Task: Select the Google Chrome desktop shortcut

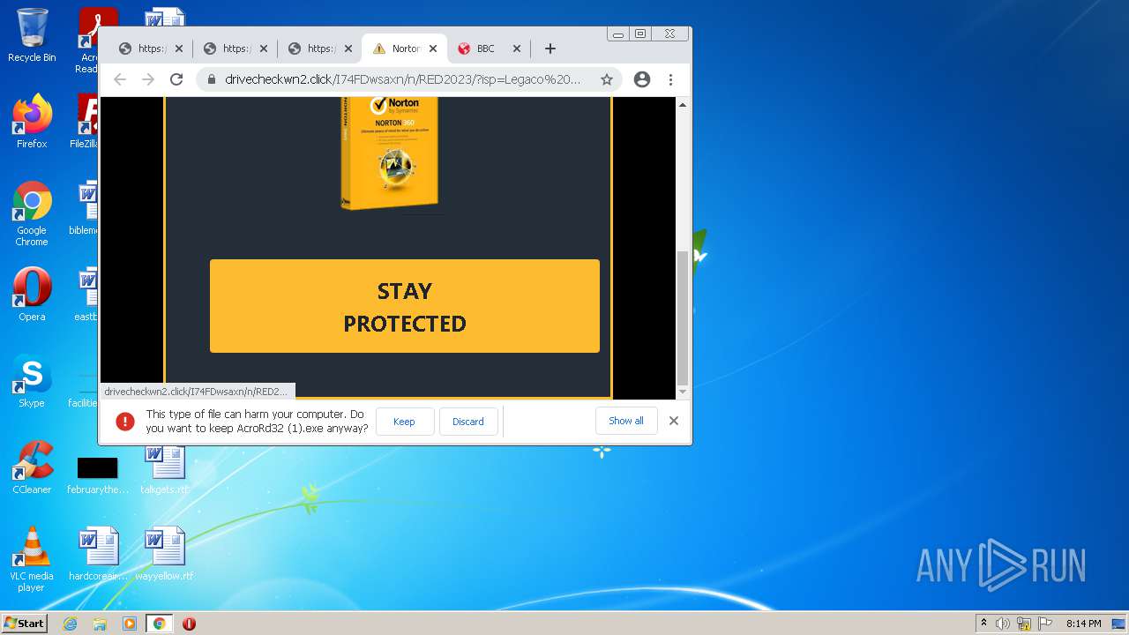Action: 32,213
